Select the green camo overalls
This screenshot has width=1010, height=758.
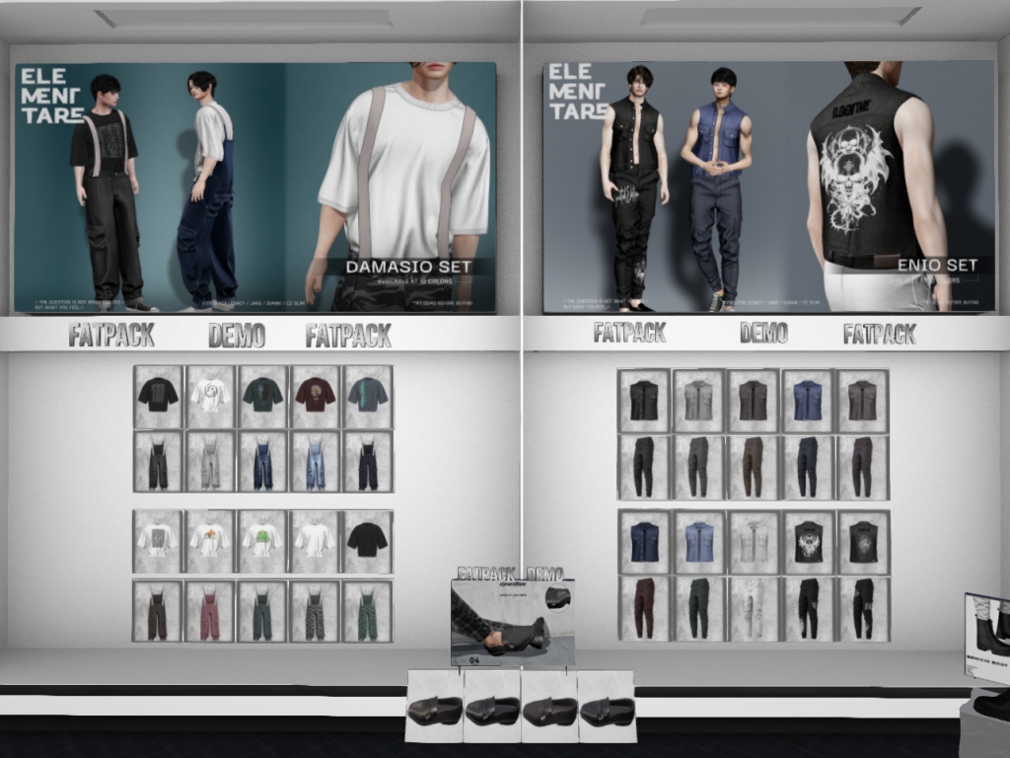point(368,611)
